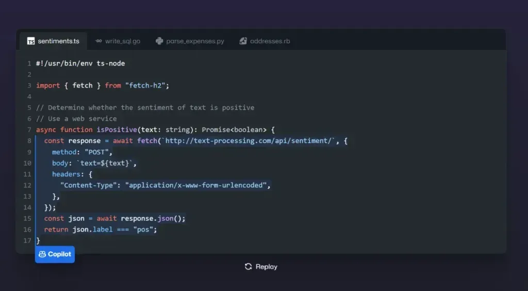Click the Ruby file icon

point(243,41)
